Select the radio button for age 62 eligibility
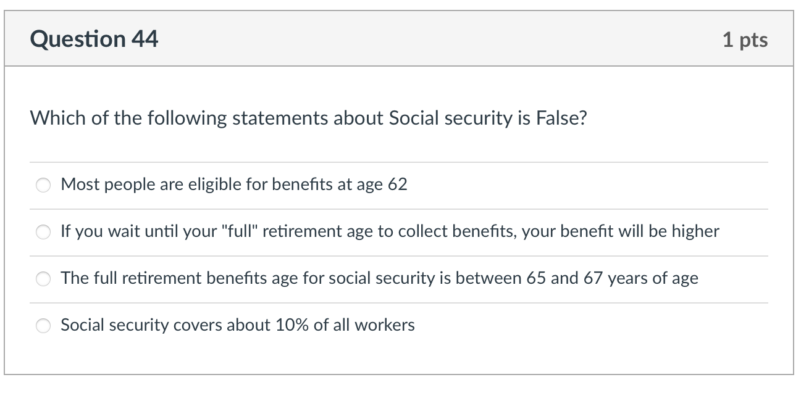The width and height of the screenshot is (801, 393). pos(43,184)
